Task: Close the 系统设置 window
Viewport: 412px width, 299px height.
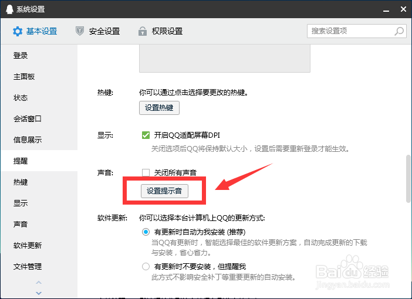Action: tap(403, 9)
